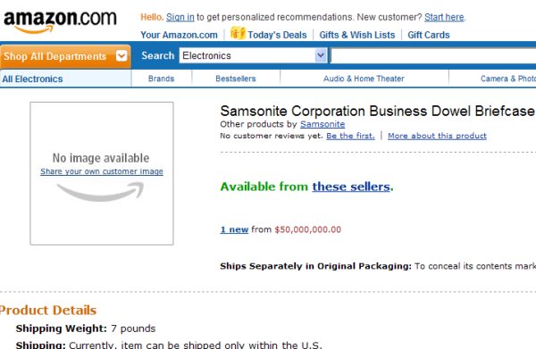Image resolution: width=536 pixels, height=349 pixels.
Task: Select All Electronics in the navigation bar
Action: coord(32,79)
